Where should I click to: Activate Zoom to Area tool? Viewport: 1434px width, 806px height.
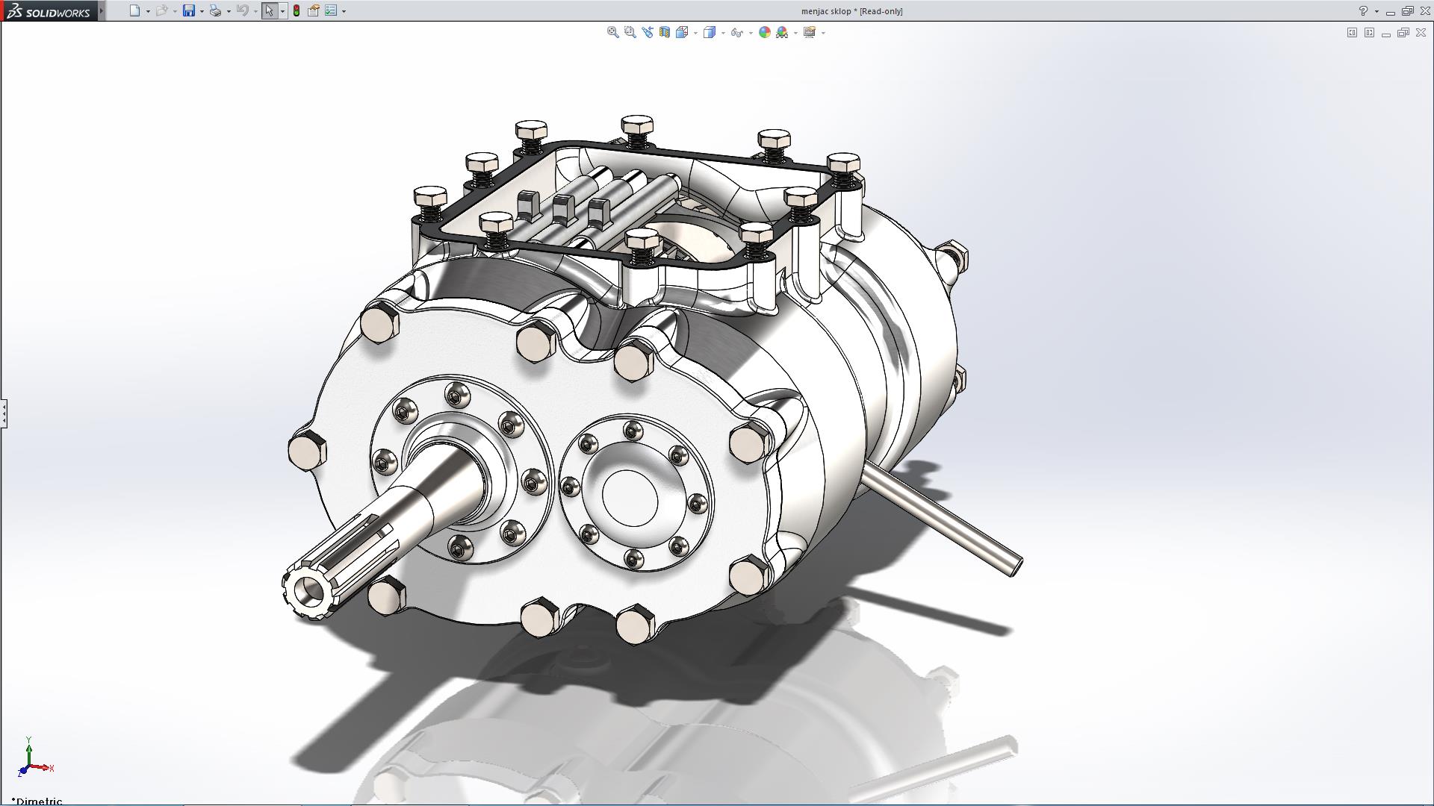tap(630, 32)
